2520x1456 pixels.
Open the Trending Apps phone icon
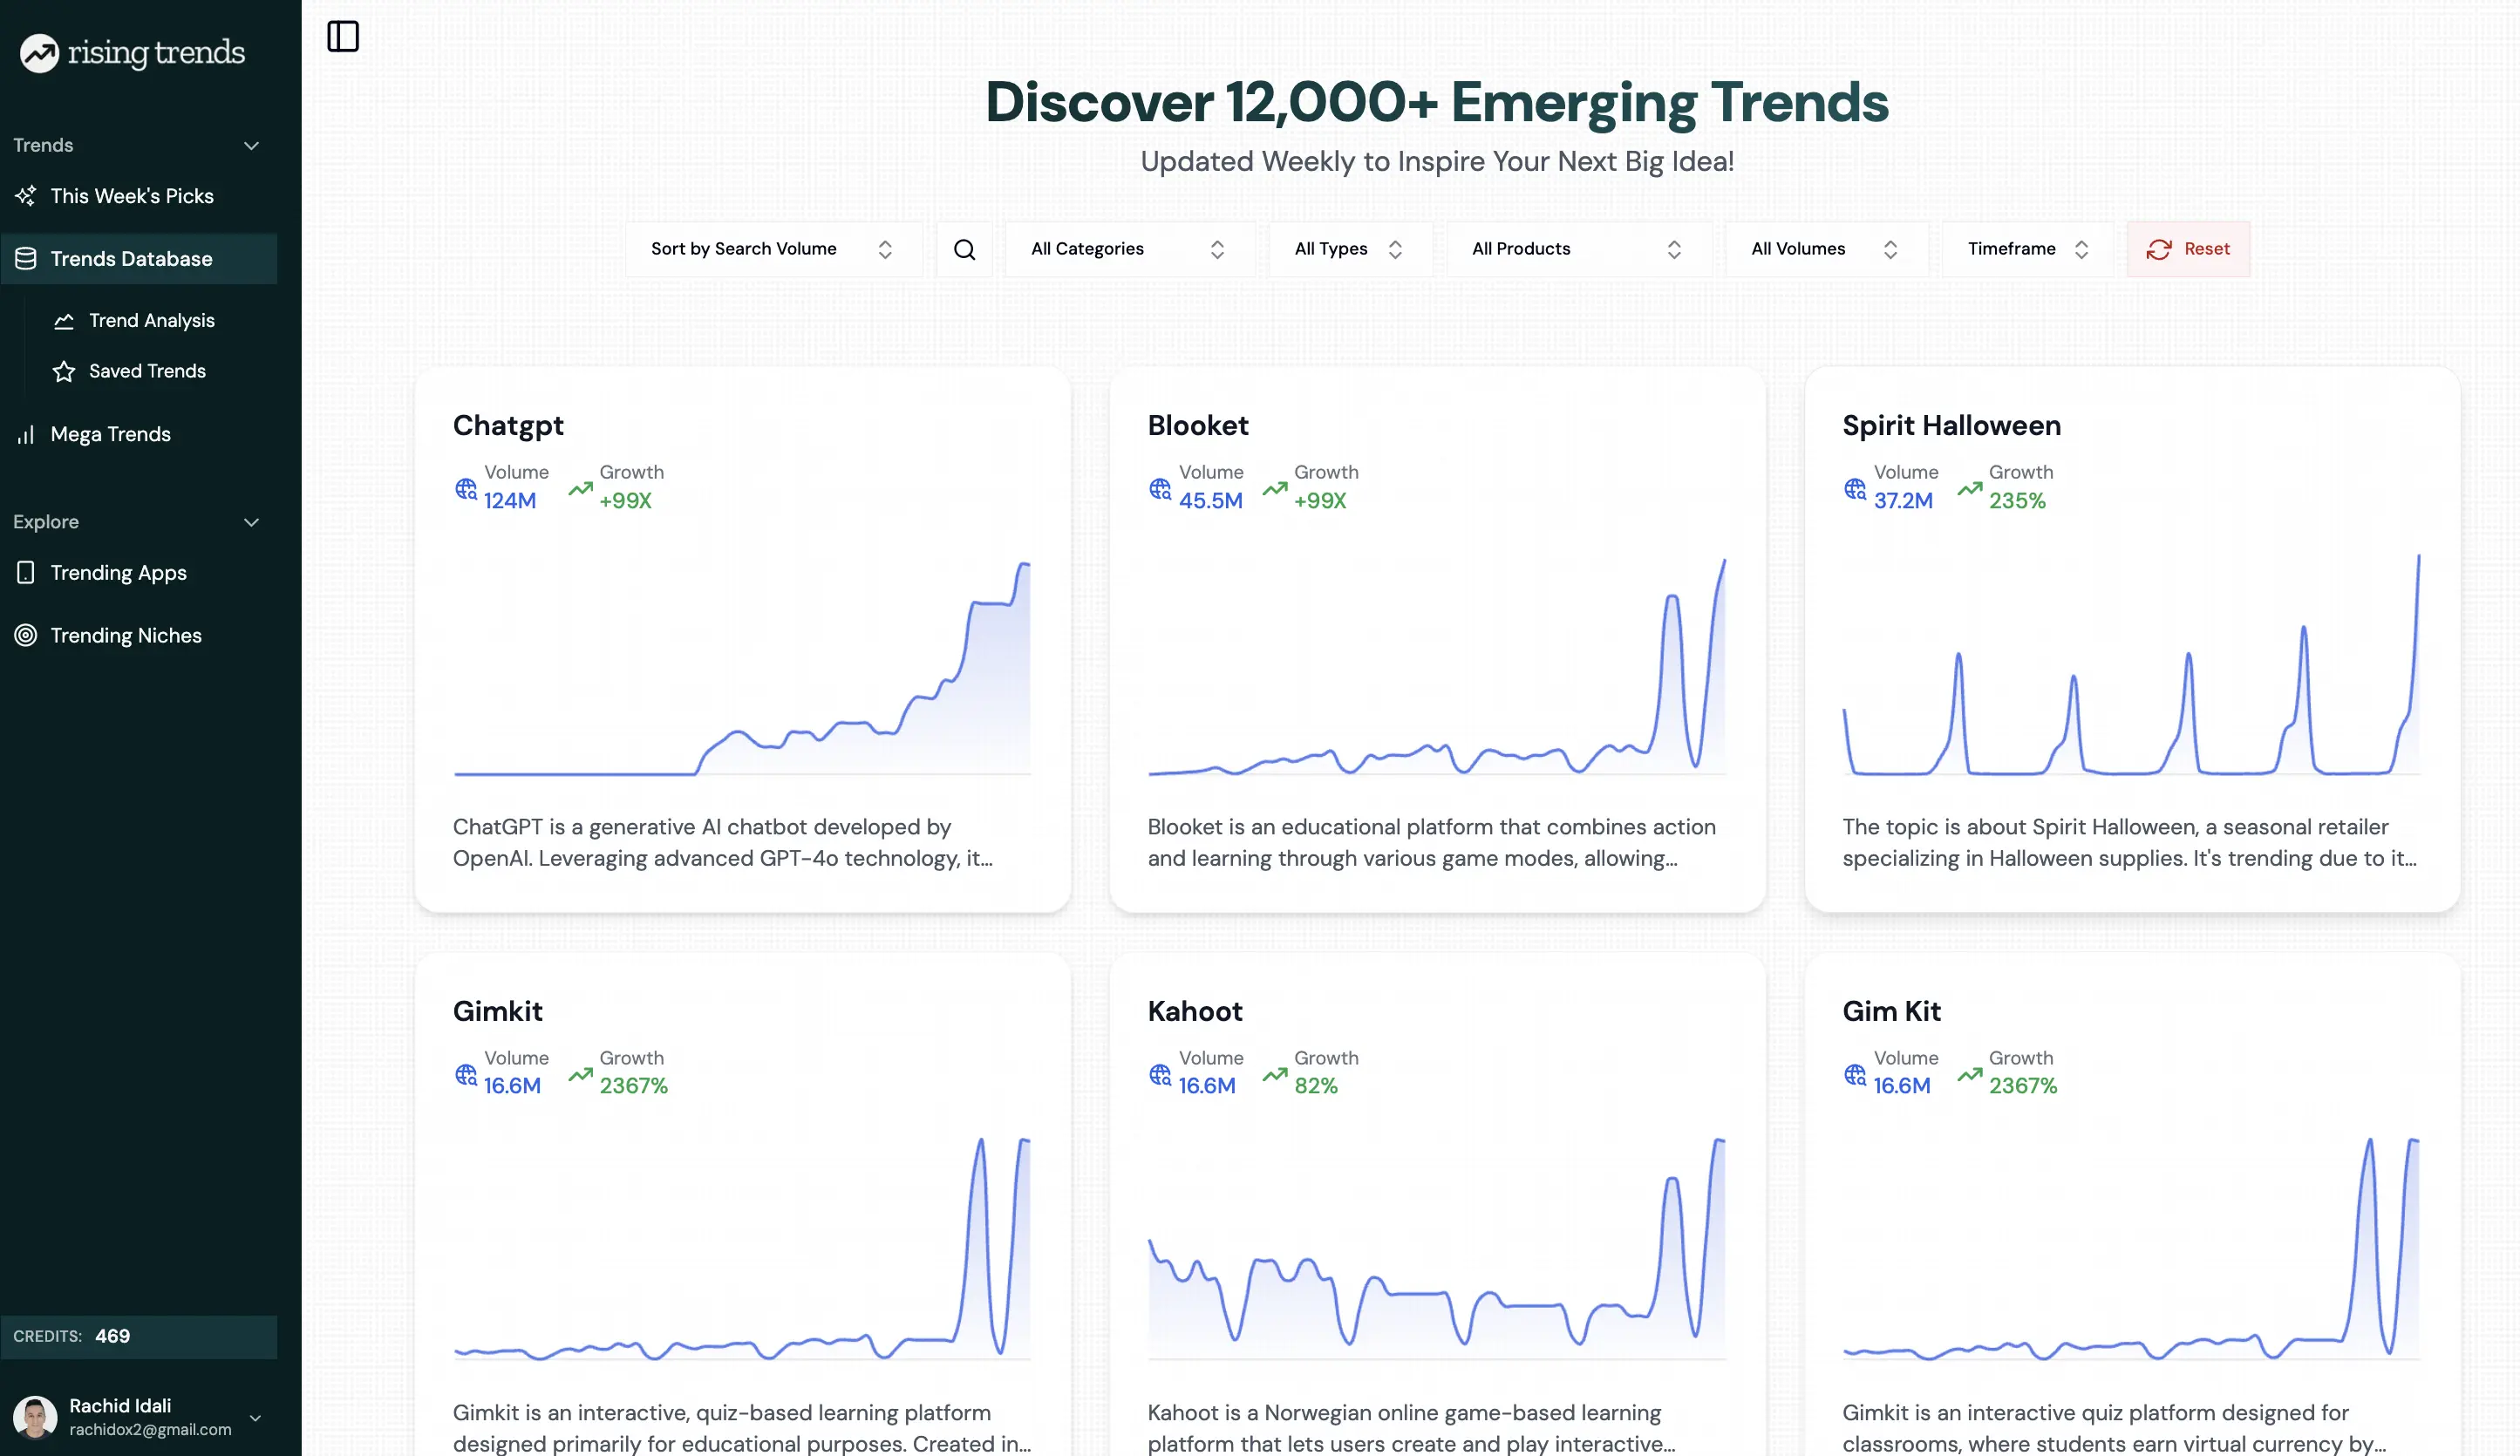tap(25, 572)
